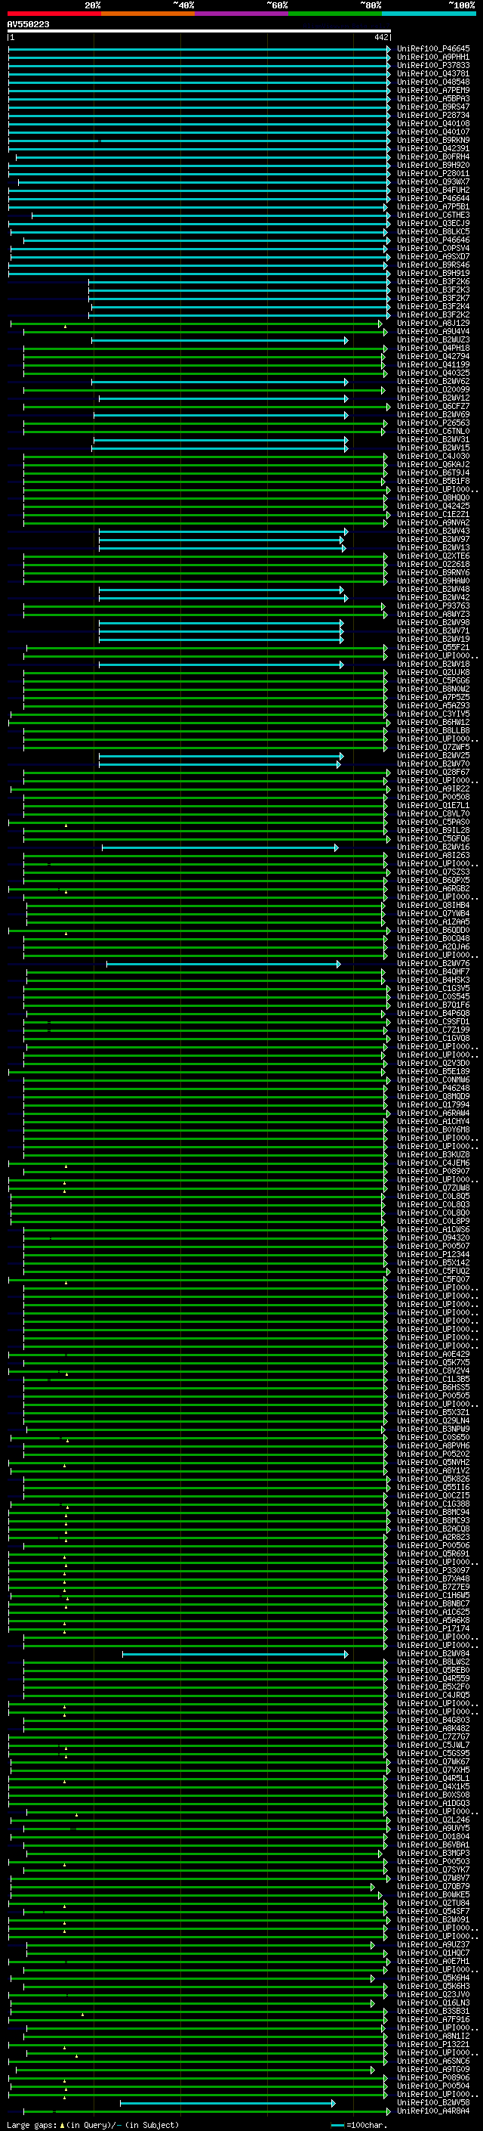
Task: Select hit UniRef100_Q6CFZ7
Action: tap(433, 406)
